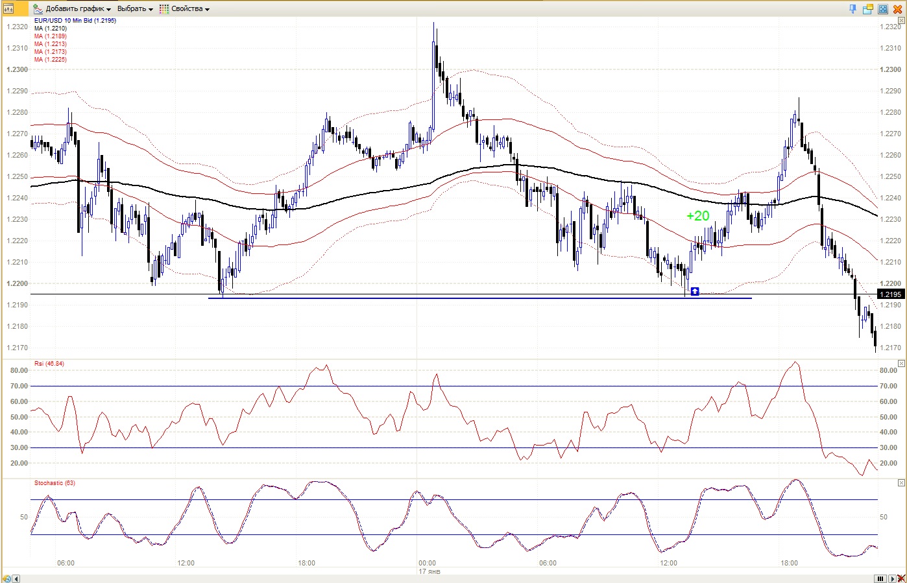907x583 pixels.
Task: Click the Stochastic (63) indicator label
Action: tap(54, 483)
